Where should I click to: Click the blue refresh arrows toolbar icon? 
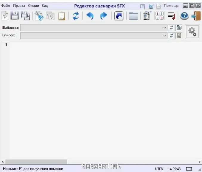click(76, 16)
